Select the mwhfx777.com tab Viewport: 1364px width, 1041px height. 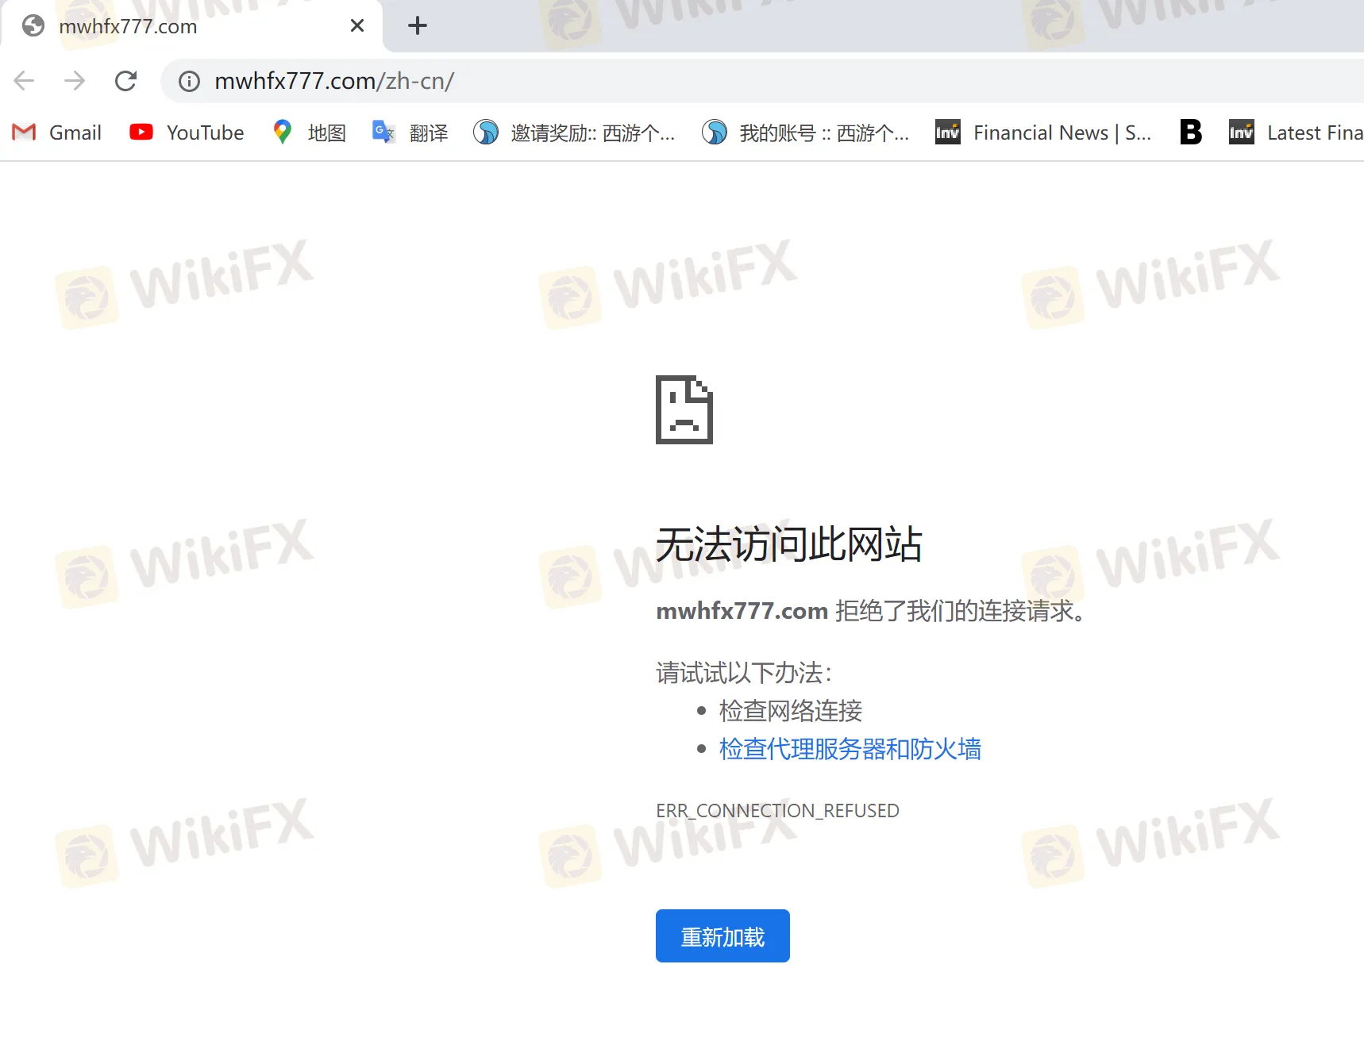click(191, 26)
